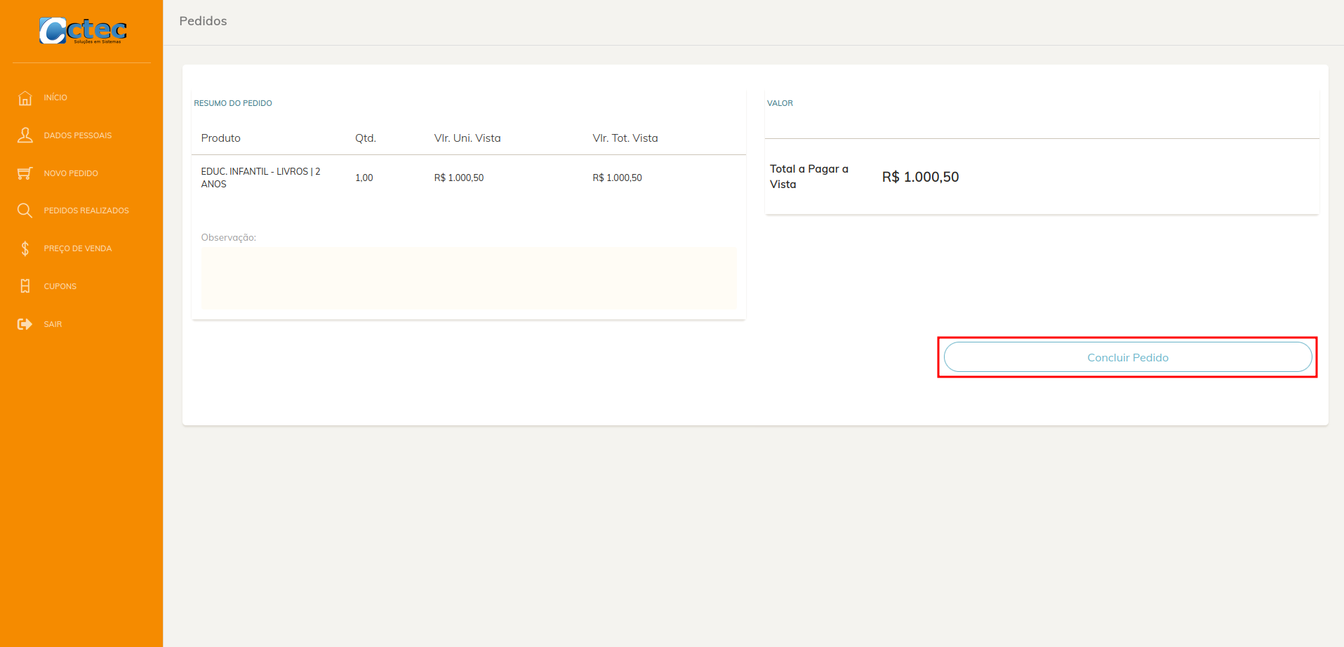Click the shopping cart icon for Novo Pedido

(25, 173)
